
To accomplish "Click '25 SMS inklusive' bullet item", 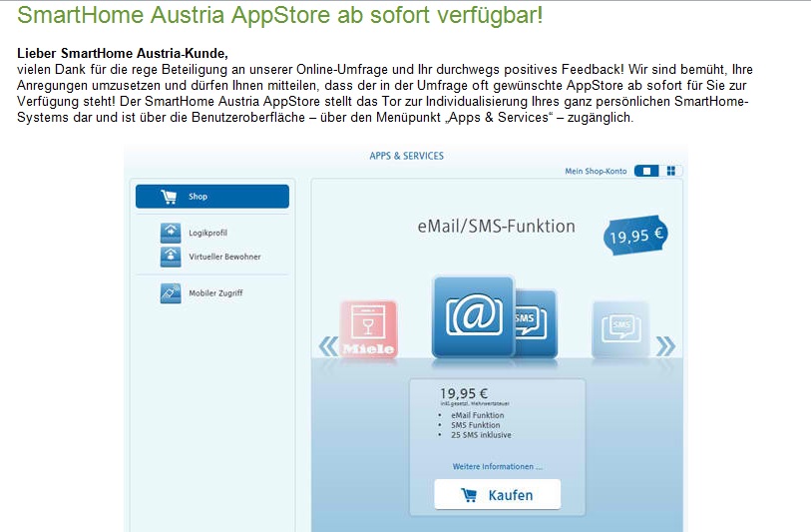I will [x=481, y=435].
